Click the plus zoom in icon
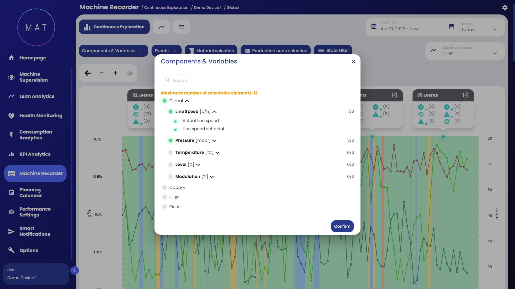This screenshot has width=515, height=289. pos(115,73)
